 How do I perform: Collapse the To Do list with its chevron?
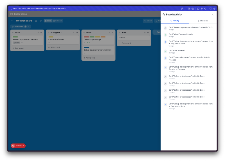click(13, 33)
